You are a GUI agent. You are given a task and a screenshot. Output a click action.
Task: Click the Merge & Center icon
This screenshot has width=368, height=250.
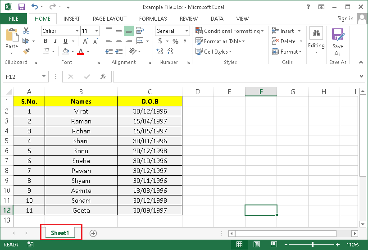click(139, 41)
